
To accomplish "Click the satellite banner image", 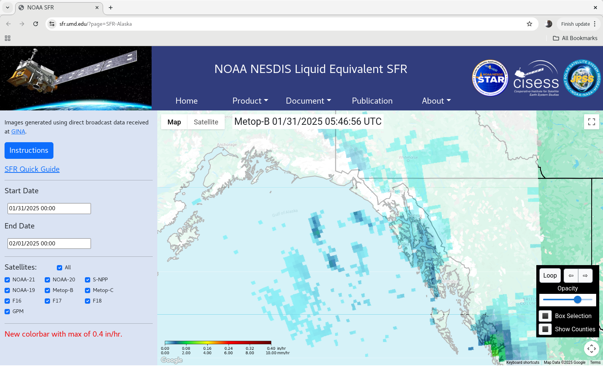I will [76, 78].
